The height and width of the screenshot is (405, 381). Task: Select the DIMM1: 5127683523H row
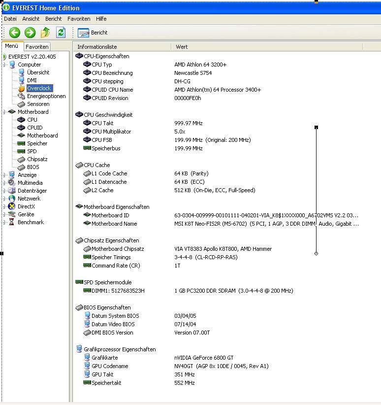[188, 291]
